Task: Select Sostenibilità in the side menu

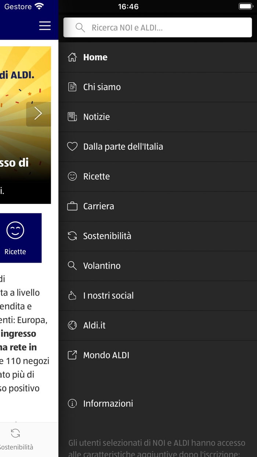Action: [x=158, y=236]
